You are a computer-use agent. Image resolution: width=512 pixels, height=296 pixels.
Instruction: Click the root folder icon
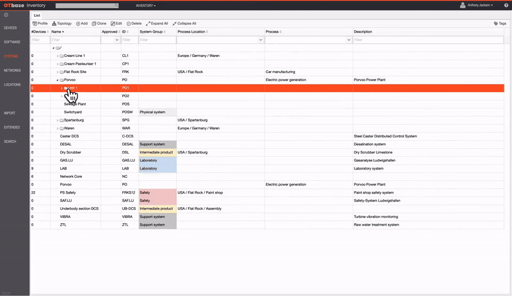tap(57, 48)
